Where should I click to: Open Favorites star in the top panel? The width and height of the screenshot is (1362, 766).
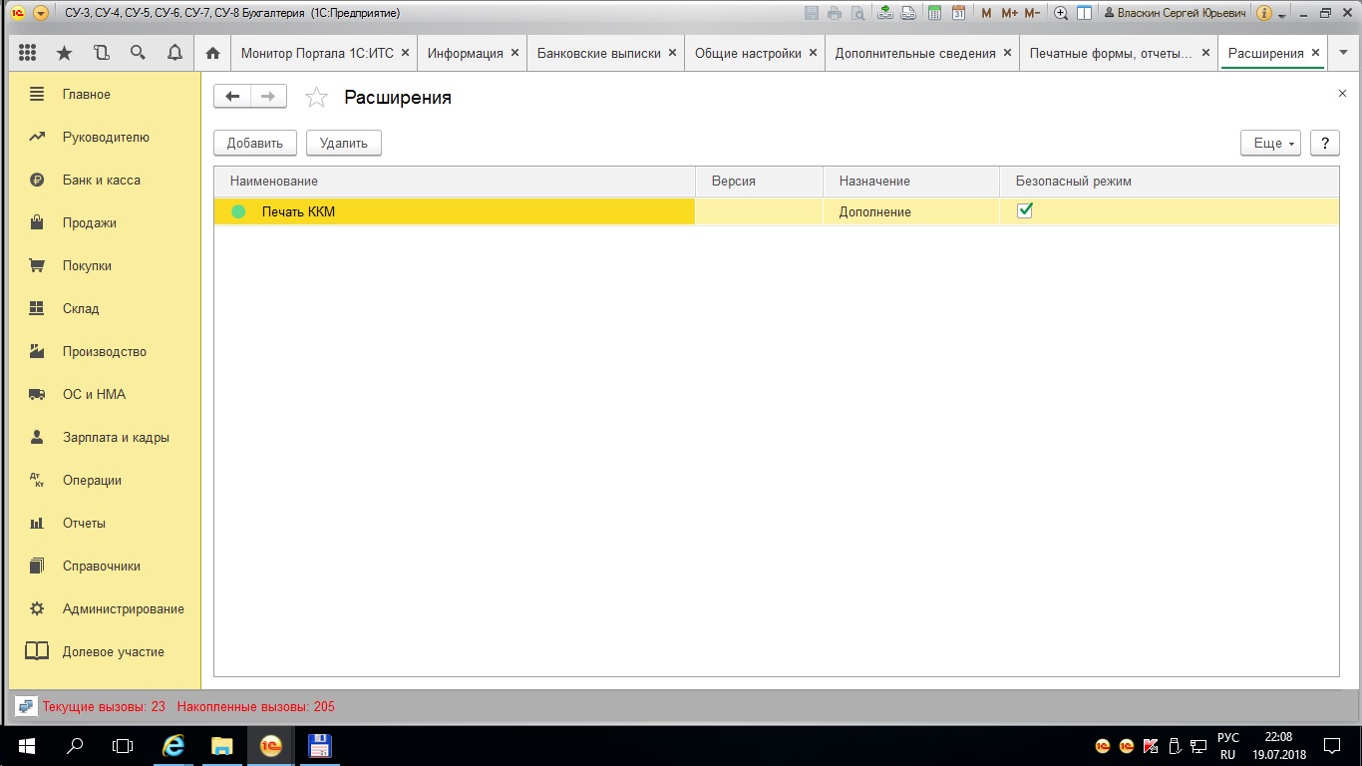click(65, 53)
